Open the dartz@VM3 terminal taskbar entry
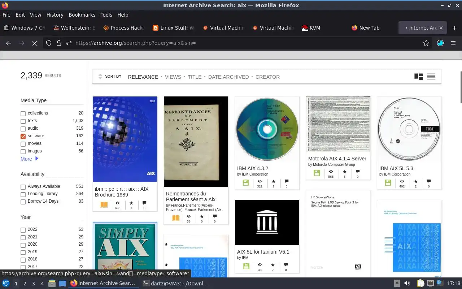 coord(176,284)
